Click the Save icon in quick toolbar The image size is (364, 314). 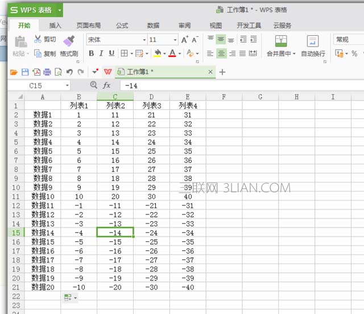(x=25, y=72)
